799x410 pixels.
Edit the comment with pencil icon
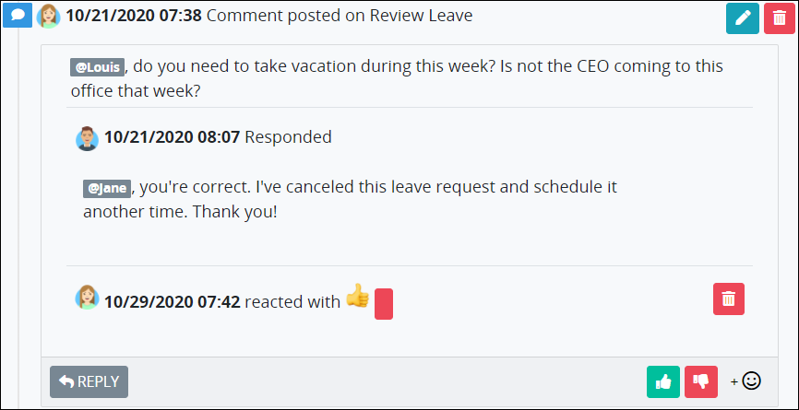click(743, 18)
